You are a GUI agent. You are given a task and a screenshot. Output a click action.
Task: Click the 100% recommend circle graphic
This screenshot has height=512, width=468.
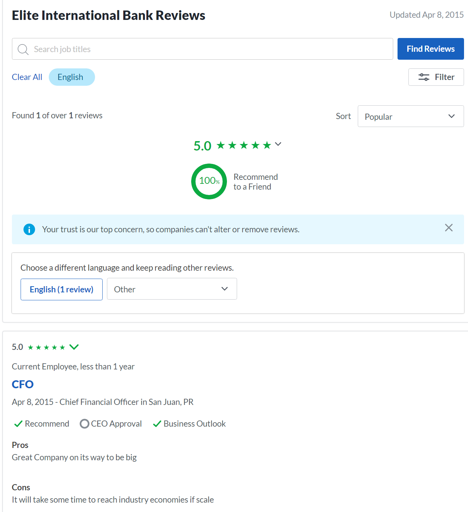(209, 181)
